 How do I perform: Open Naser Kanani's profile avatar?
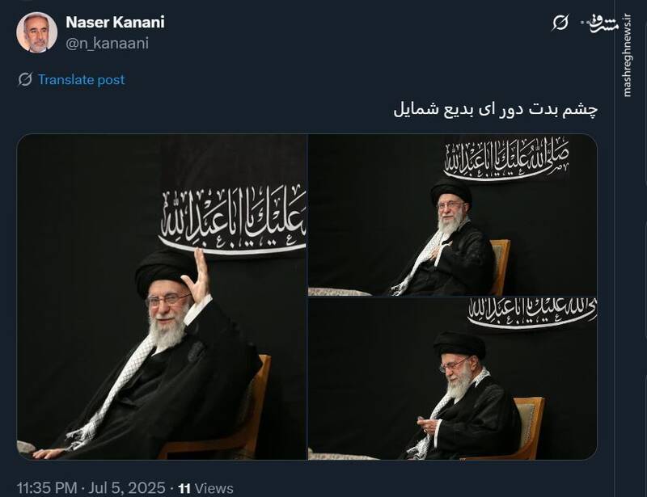point(36,32)
